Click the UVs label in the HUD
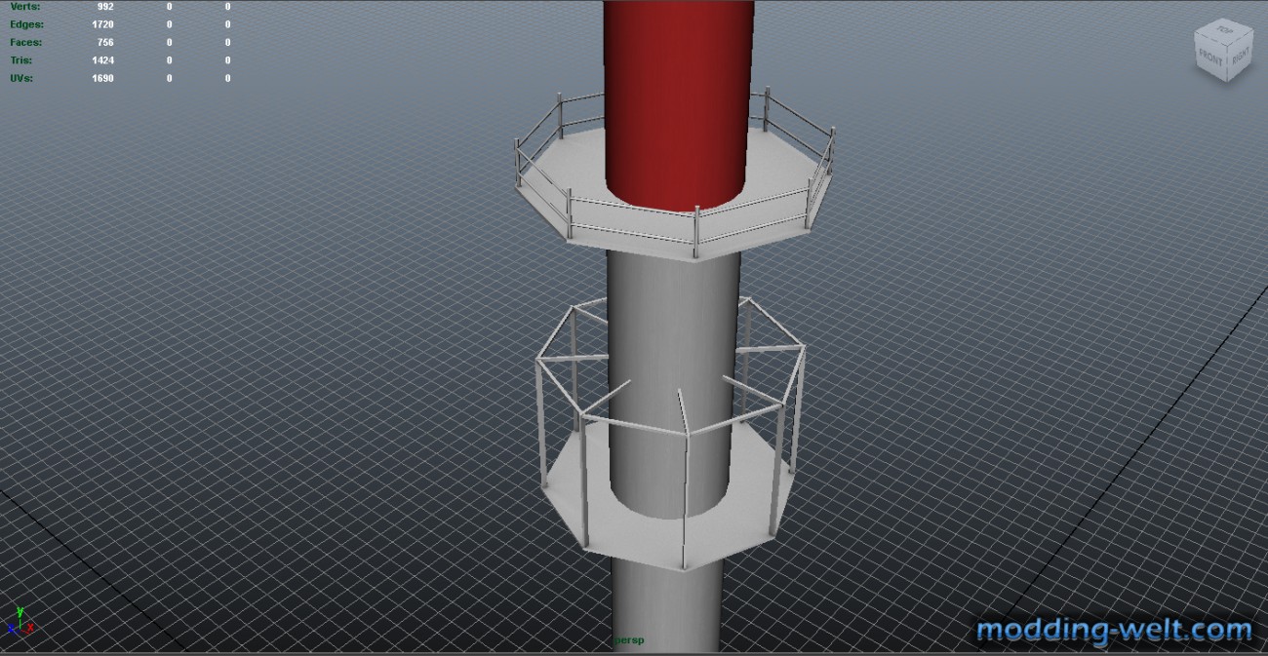 coord(21,78)
